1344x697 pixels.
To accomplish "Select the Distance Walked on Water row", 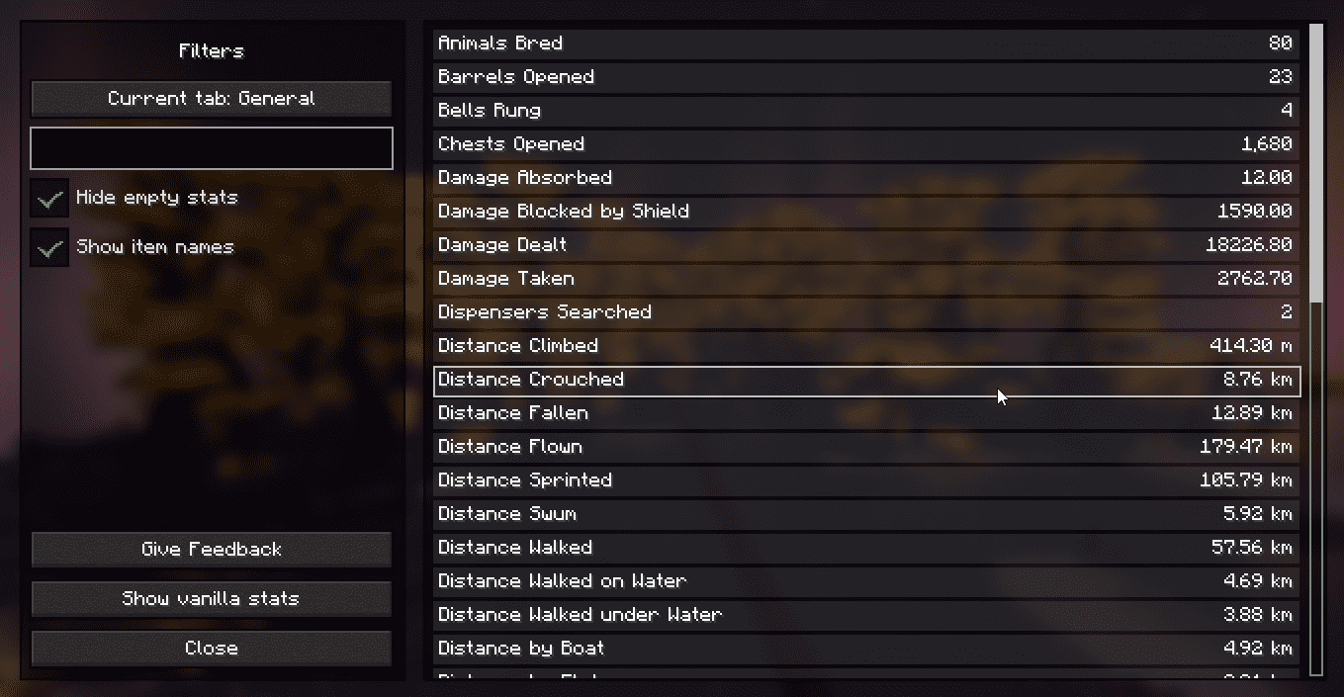I will (867, 581).
